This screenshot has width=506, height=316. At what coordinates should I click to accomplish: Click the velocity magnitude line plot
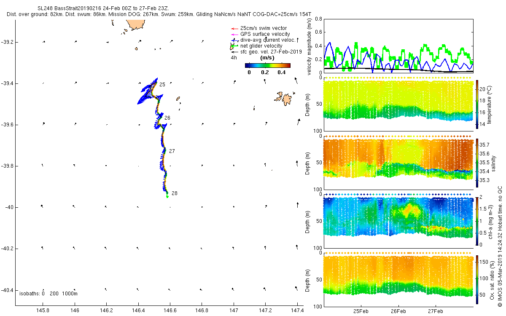click(x=398, y=46)
